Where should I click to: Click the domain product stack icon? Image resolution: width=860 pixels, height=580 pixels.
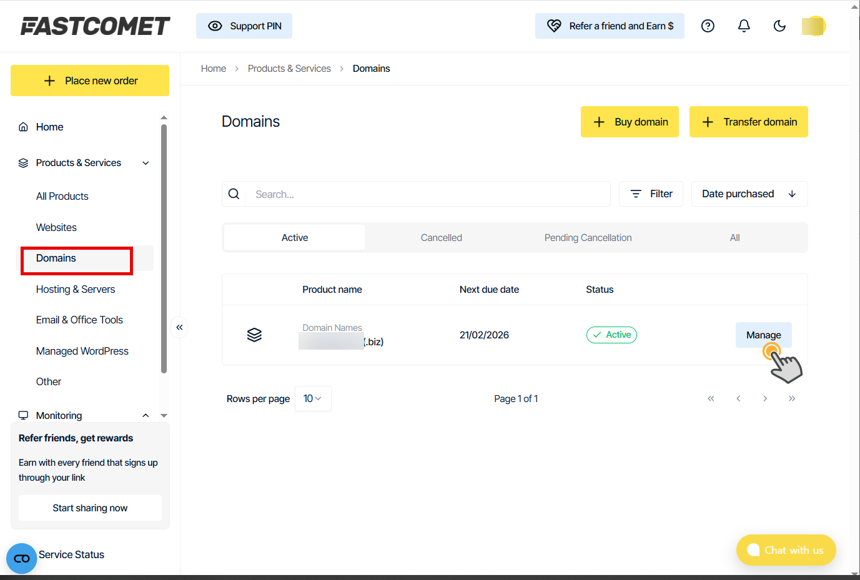(254, 335)
